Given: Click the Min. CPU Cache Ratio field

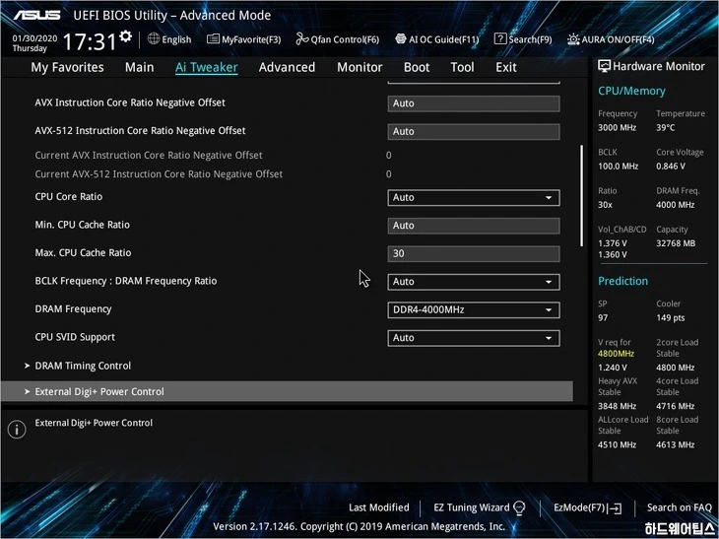Looking at the screenshot, I should pyautogui.click(x=473, y=226).
